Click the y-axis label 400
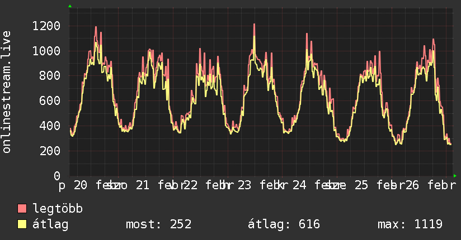 pos(50,126)
